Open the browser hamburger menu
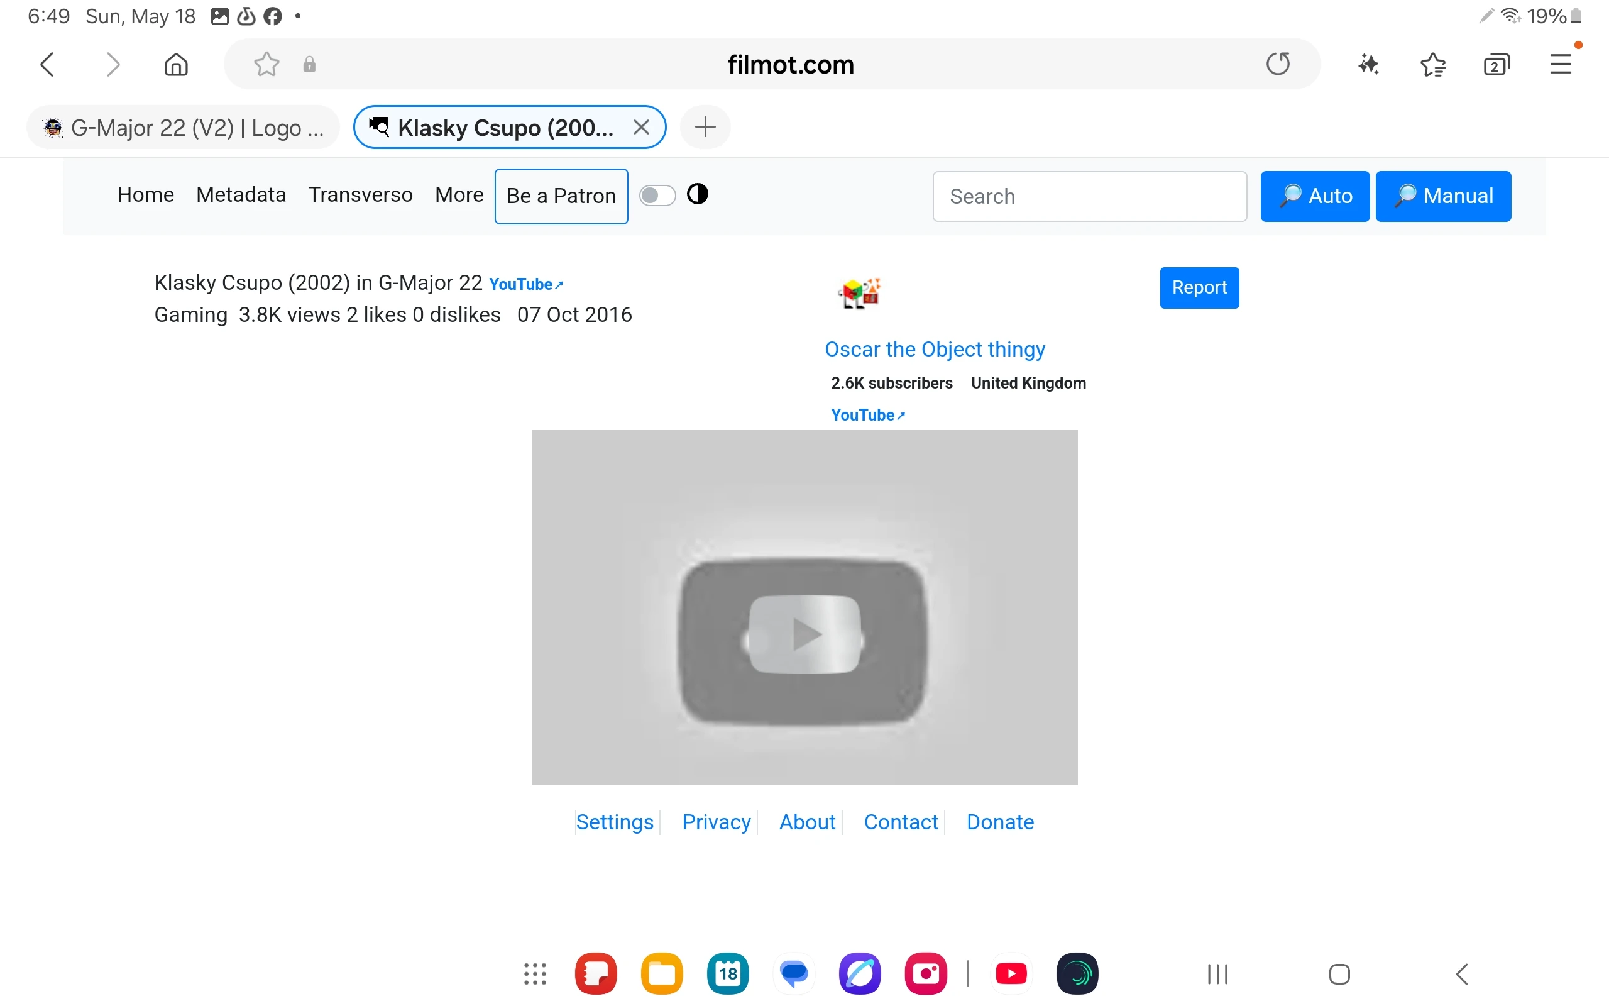This screenshot has height=1006, width=1609. point(1561,65)
